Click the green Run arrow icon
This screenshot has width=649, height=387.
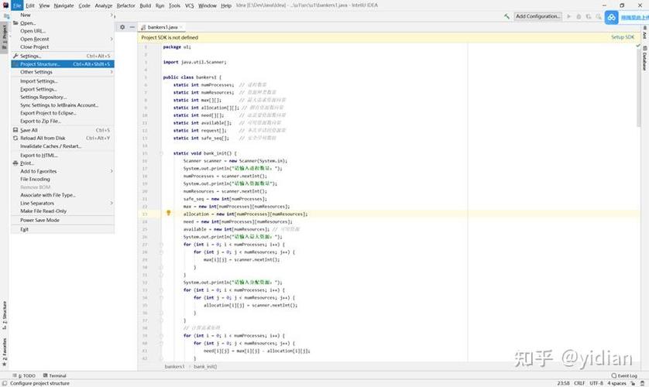coord(569,15)
